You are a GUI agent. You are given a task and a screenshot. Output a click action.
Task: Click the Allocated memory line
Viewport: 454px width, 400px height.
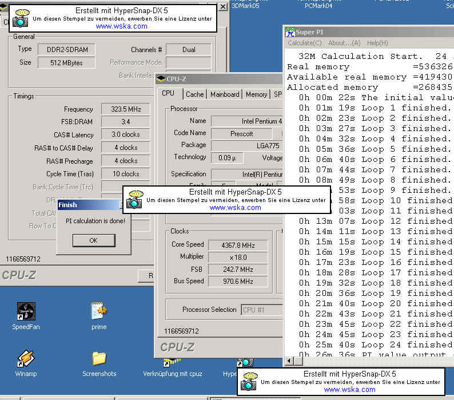[x=370, y=87]
